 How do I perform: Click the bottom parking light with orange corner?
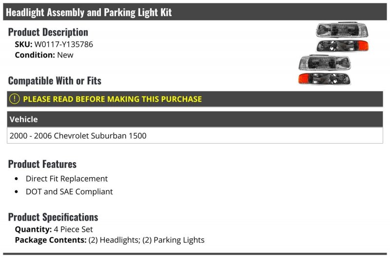click(324, 79)
